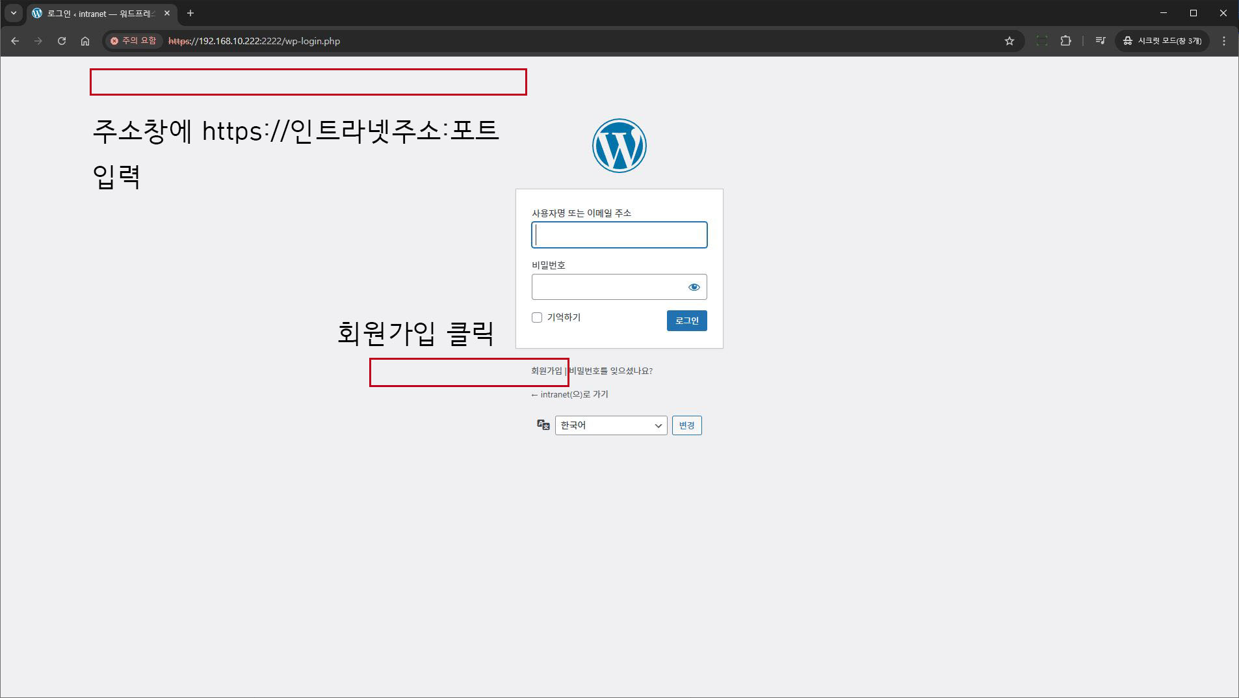Click the '회원가입' registration link
1239x698 pixels.
point(546,371)
